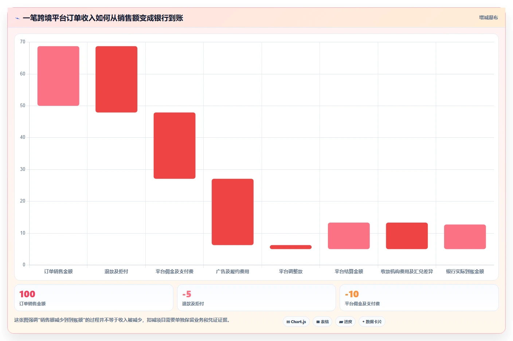Screen dimensions: 513x341
Task: Click x-axis label 平台调整款
Action: pos(291,271)
